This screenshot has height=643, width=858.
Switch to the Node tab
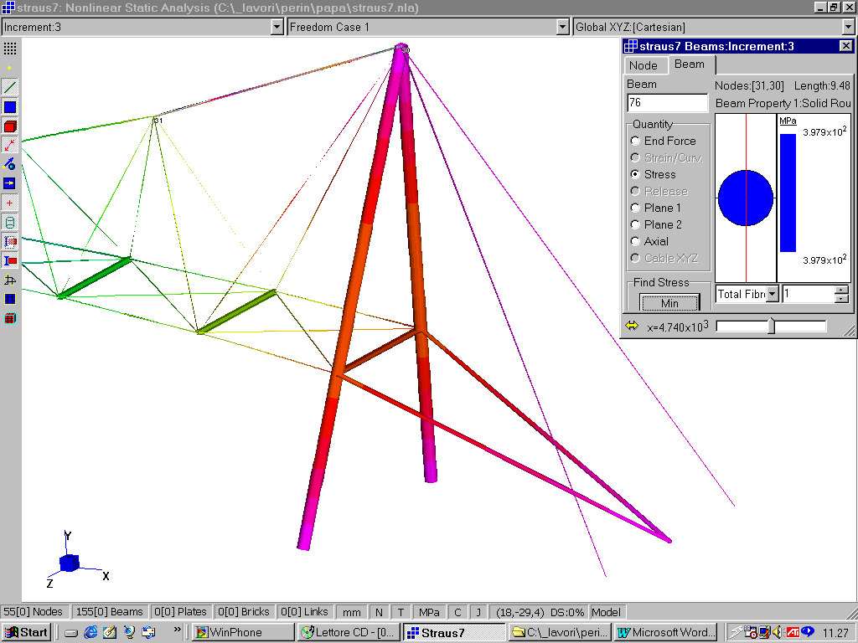point(643,65)
